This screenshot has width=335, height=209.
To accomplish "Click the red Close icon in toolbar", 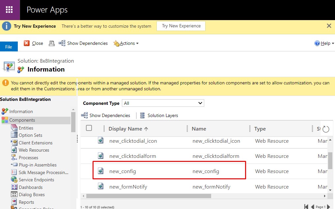I will click(x=26, y=43).
